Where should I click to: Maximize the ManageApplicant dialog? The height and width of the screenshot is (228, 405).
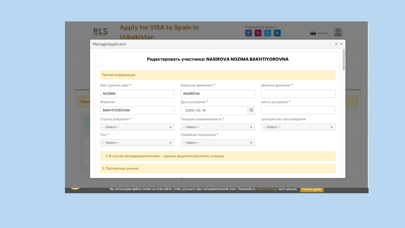(x=336, y=44)
